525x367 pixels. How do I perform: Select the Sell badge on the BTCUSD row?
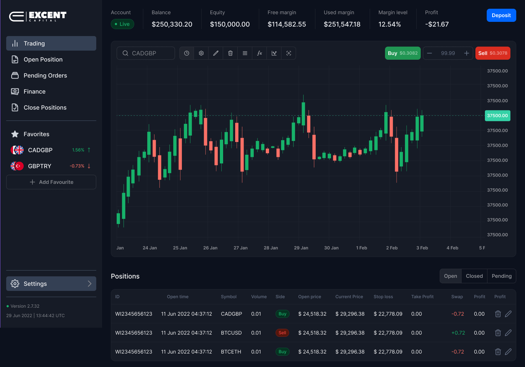[282, 332]
